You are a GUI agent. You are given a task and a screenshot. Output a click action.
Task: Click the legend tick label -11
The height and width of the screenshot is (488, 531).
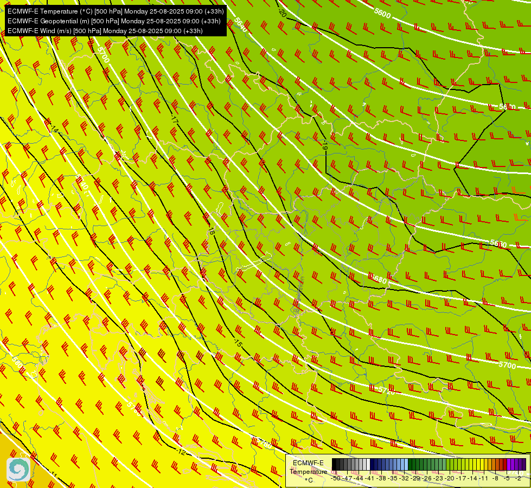(484, 478)
